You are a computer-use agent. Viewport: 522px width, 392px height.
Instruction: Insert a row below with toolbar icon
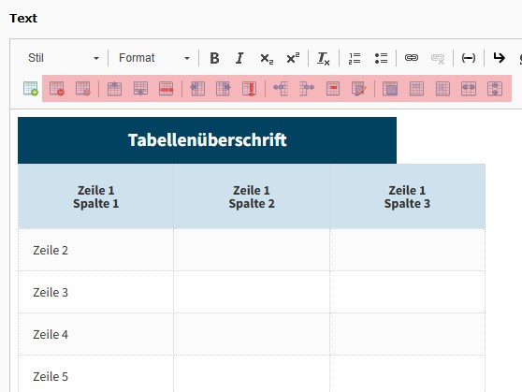click(x=140, y=89)
